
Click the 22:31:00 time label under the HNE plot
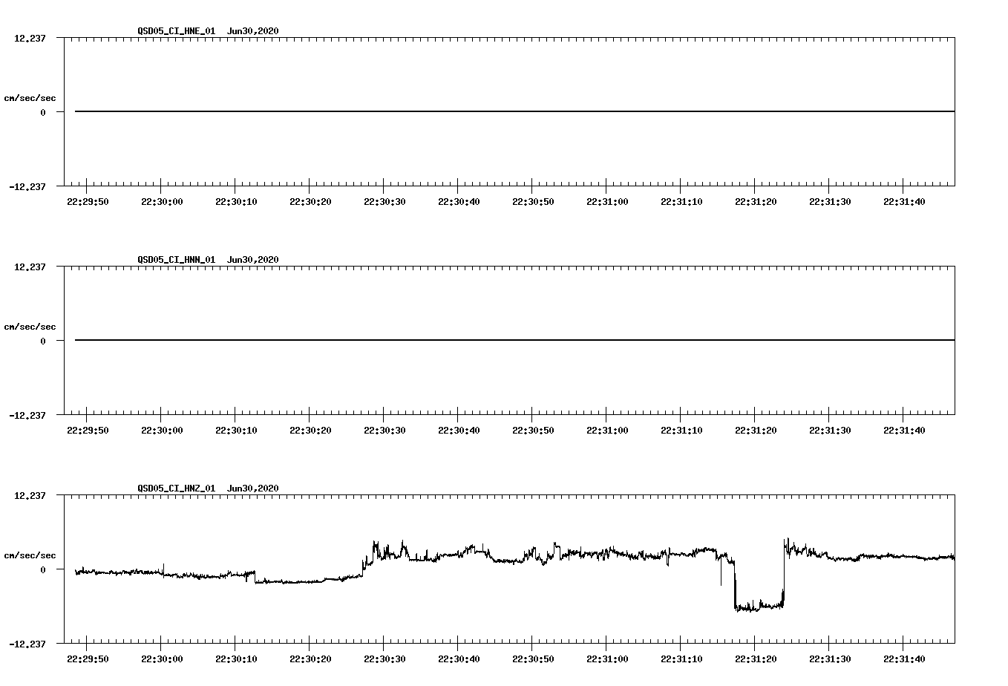[x=607, y=202]
